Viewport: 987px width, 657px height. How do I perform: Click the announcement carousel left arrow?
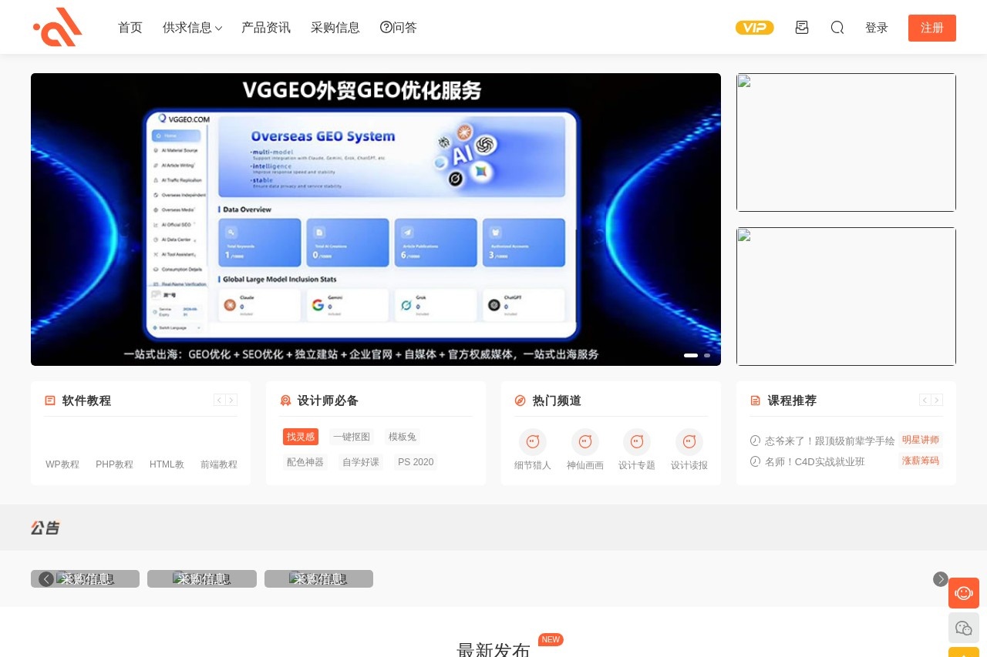click(46, 579)
